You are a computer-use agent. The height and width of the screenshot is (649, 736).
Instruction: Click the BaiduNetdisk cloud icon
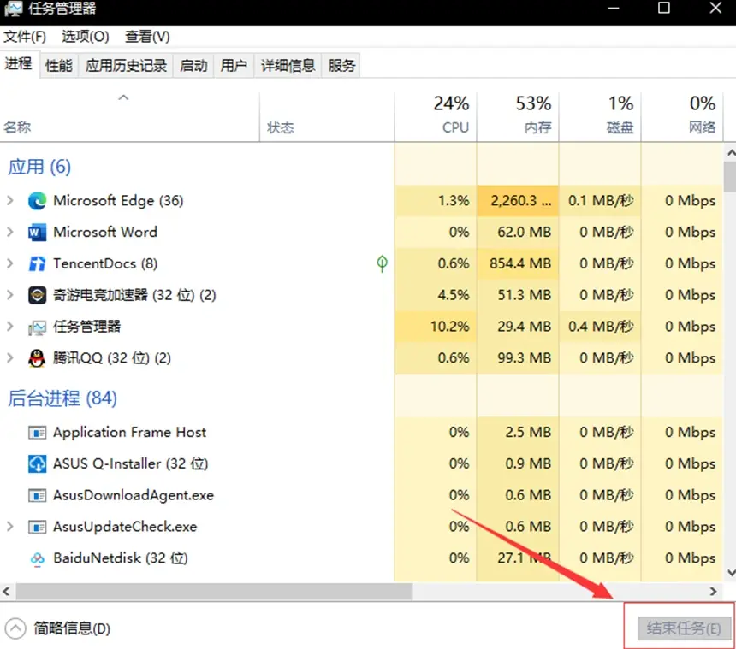(37, 558)
